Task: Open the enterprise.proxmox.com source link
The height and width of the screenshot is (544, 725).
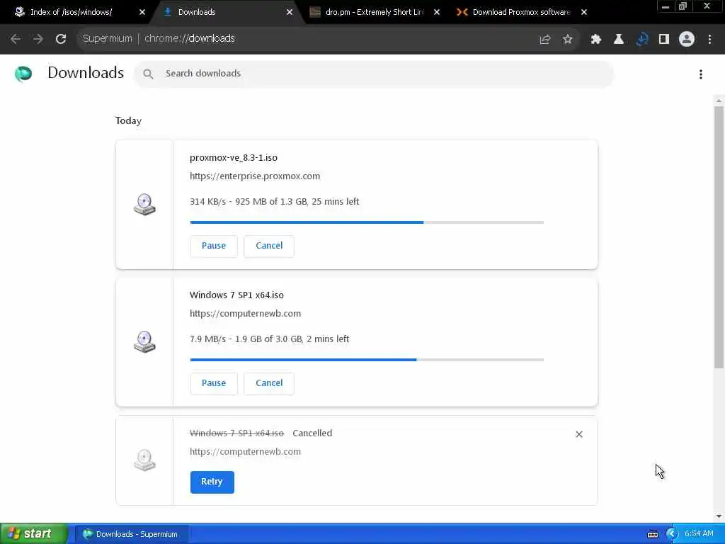Action: pos(255,176)
